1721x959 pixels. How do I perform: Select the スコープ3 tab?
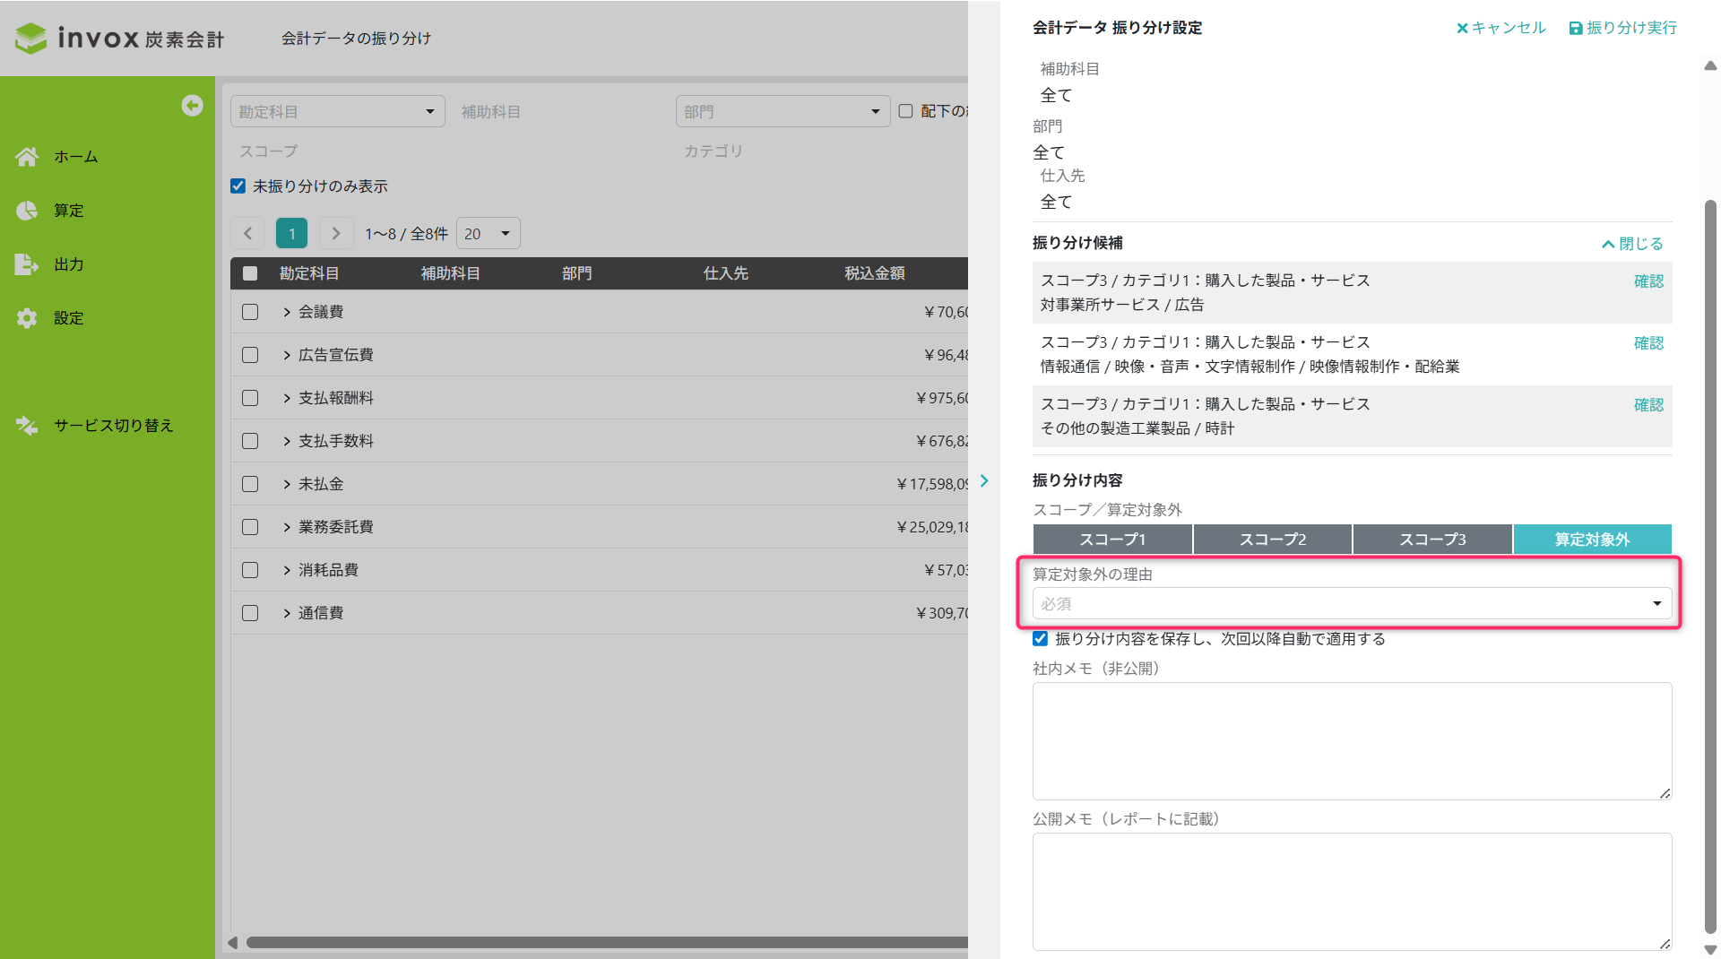tap(1432, 540)
